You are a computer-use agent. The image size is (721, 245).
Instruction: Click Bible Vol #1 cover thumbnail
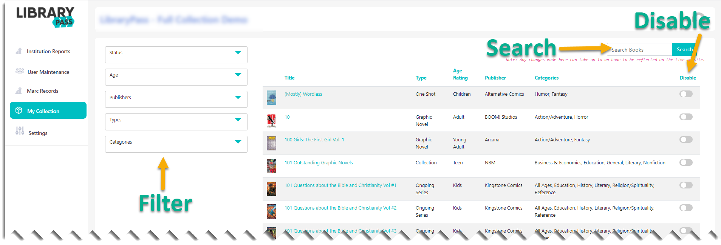pyautogui.click(x=271, y=189)
